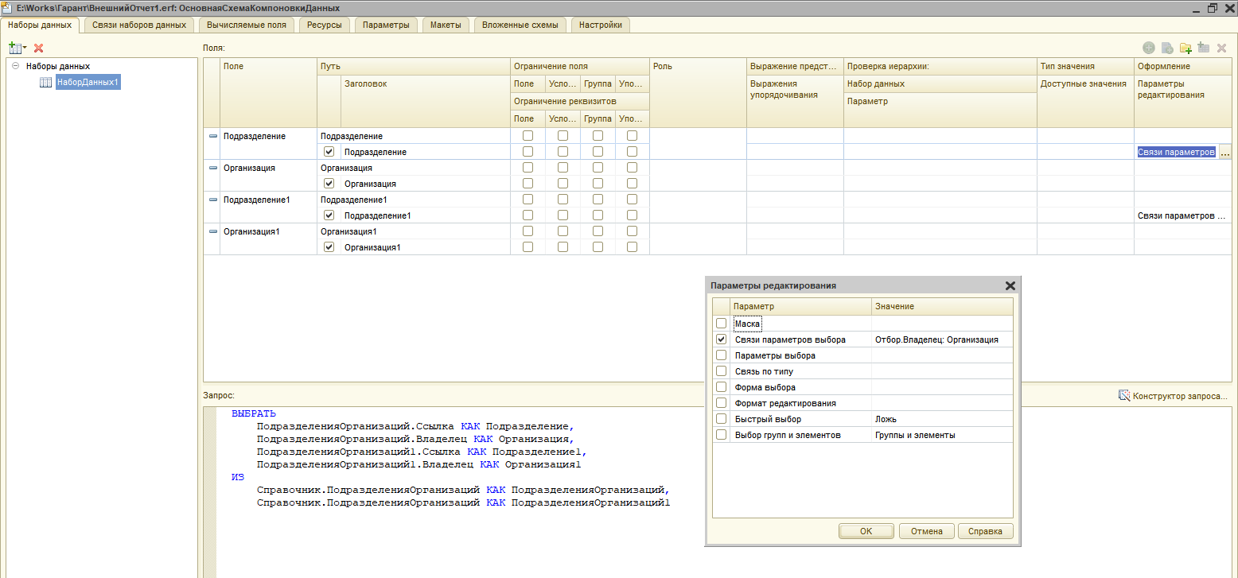Open the Настройки tab

(601, 25)
